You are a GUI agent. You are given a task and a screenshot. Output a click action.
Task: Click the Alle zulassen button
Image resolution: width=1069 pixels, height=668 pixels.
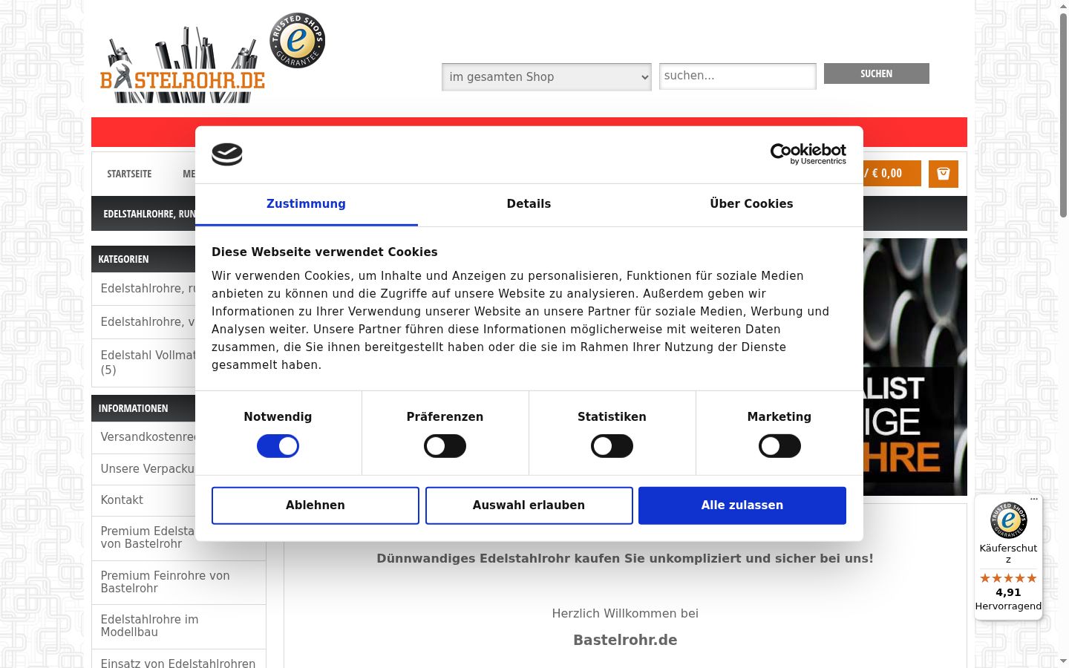742,505
